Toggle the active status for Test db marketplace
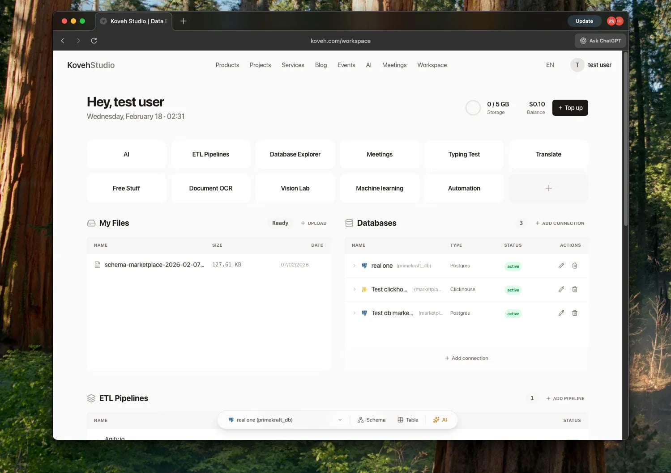This screenshot has height=473, width=671. click(513, 313)
